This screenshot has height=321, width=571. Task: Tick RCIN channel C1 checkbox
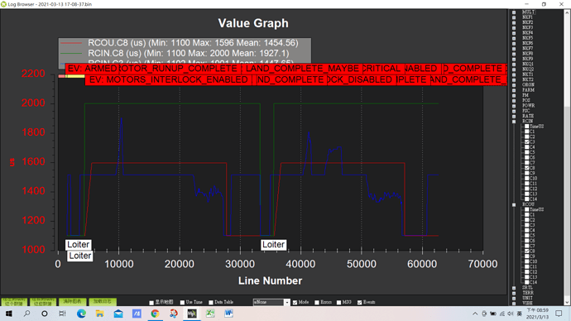527,132
